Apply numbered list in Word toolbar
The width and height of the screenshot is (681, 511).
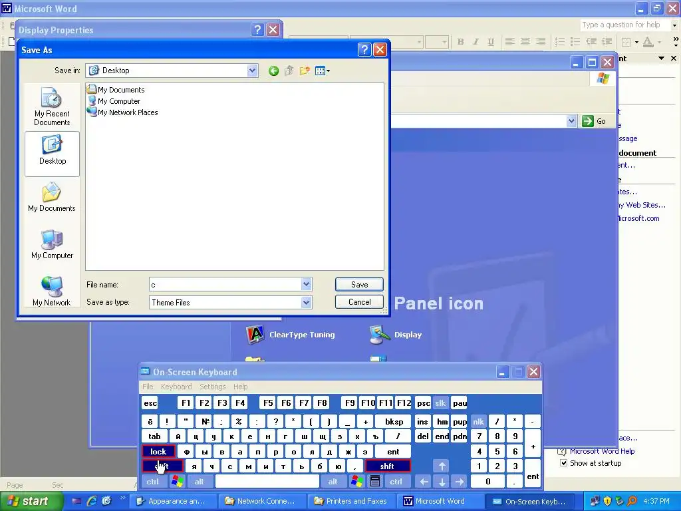pyautogui.click(x=560, y=42)
